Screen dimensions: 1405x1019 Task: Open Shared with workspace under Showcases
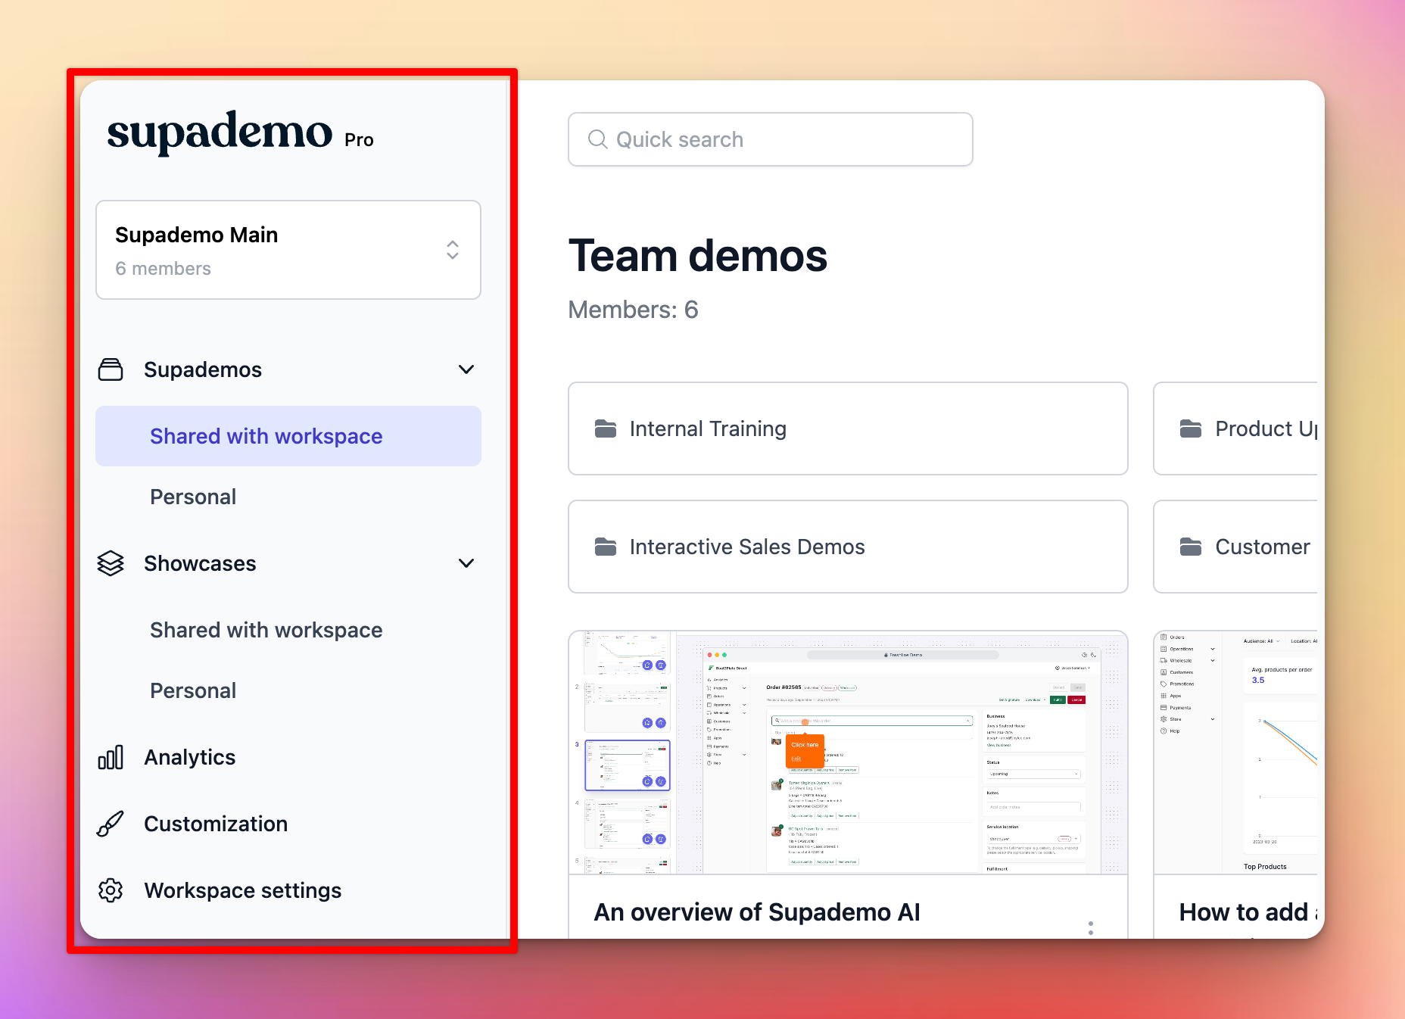coord(266,630)
